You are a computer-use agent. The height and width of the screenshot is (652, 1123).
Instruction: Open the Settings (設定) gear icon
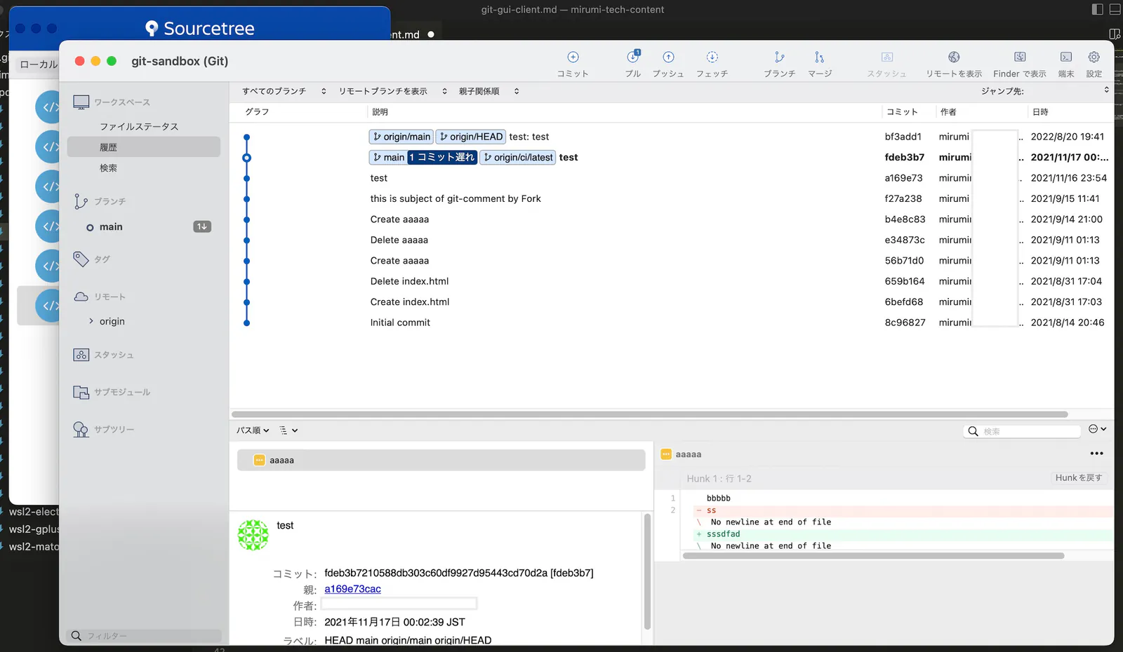(1094, 57)
